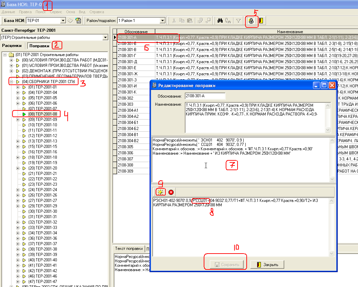Click the copy icon in toolbar
The width and height of the screenshot is (358, 287).
click(x=182, y=21)
